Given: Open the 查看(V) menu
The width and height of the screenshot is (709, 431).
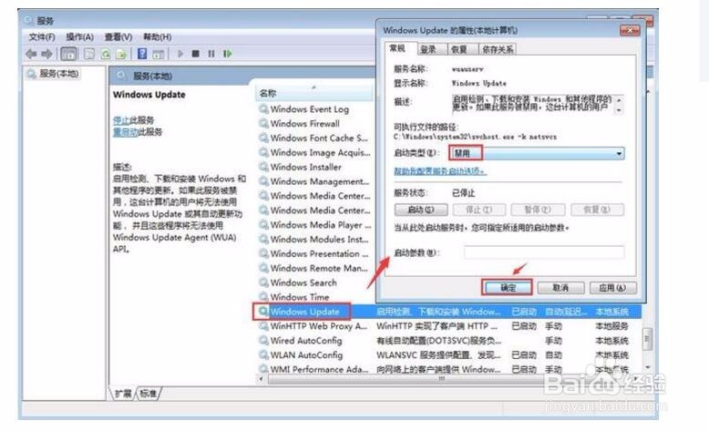Looking at the screenshot, I should click(x=118, y=37).
